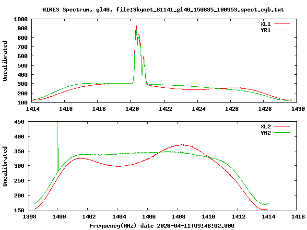Click the bottom plot Uncalibrated axis label
This screenshot has width=307, height=230.
(x=5, y=166)
